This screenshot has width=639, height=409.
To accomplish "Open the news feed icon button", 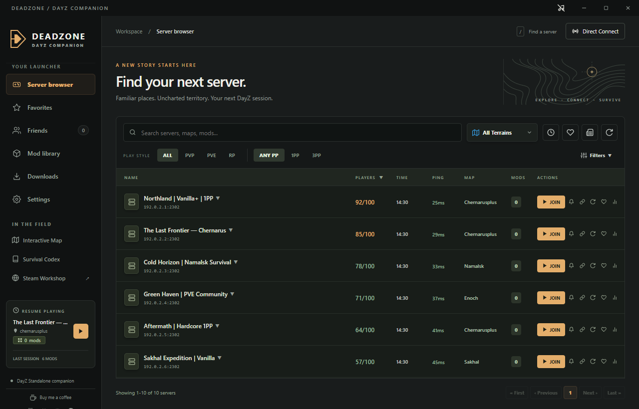I will pos(590,133).
